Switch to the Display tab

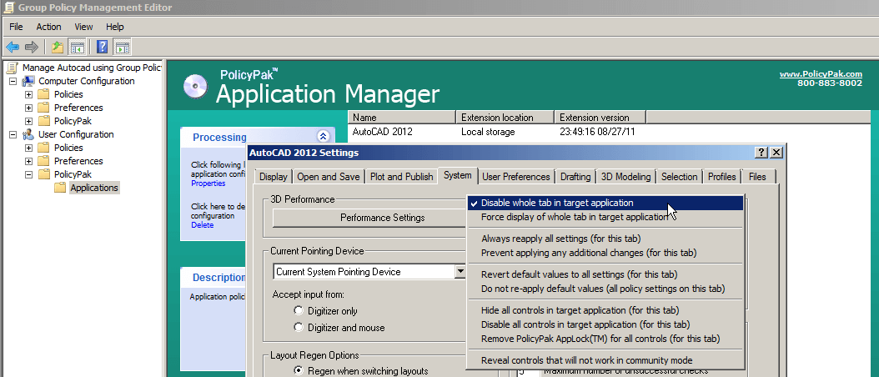coord(273,177)
